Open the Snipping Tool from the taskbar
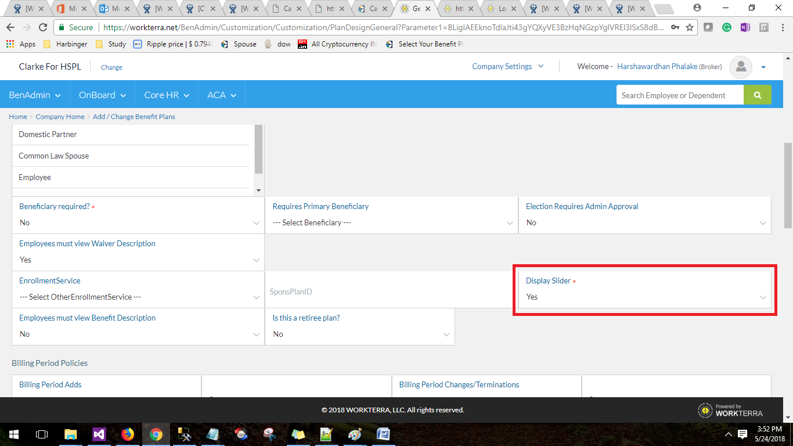The width and height of the screenshot is (793, 446). (269, 434)
